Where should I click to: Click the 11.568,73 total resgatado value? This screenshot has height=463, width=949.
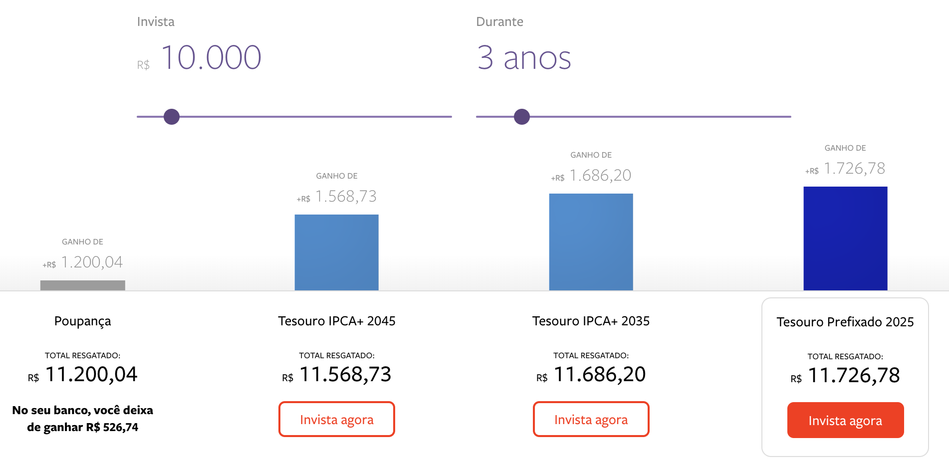(345, 375)
